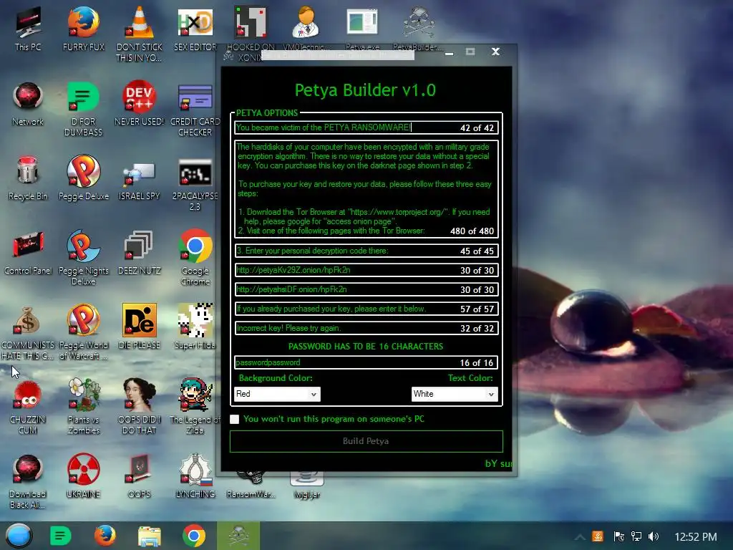733x550 pixels.
Task: Click the "Enter your personal decryption code" field
Action: click(366, 251)
